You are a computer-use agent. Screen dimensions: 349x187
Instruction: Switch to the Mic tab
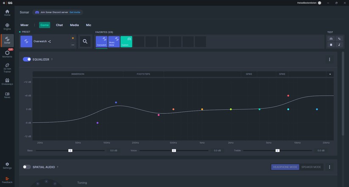pos(89,25)
